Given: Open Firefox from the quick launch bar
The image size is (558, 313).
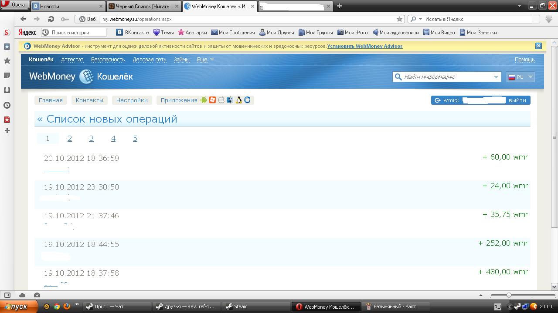Looking at the screenshot, I should click(x=67, y=306).
